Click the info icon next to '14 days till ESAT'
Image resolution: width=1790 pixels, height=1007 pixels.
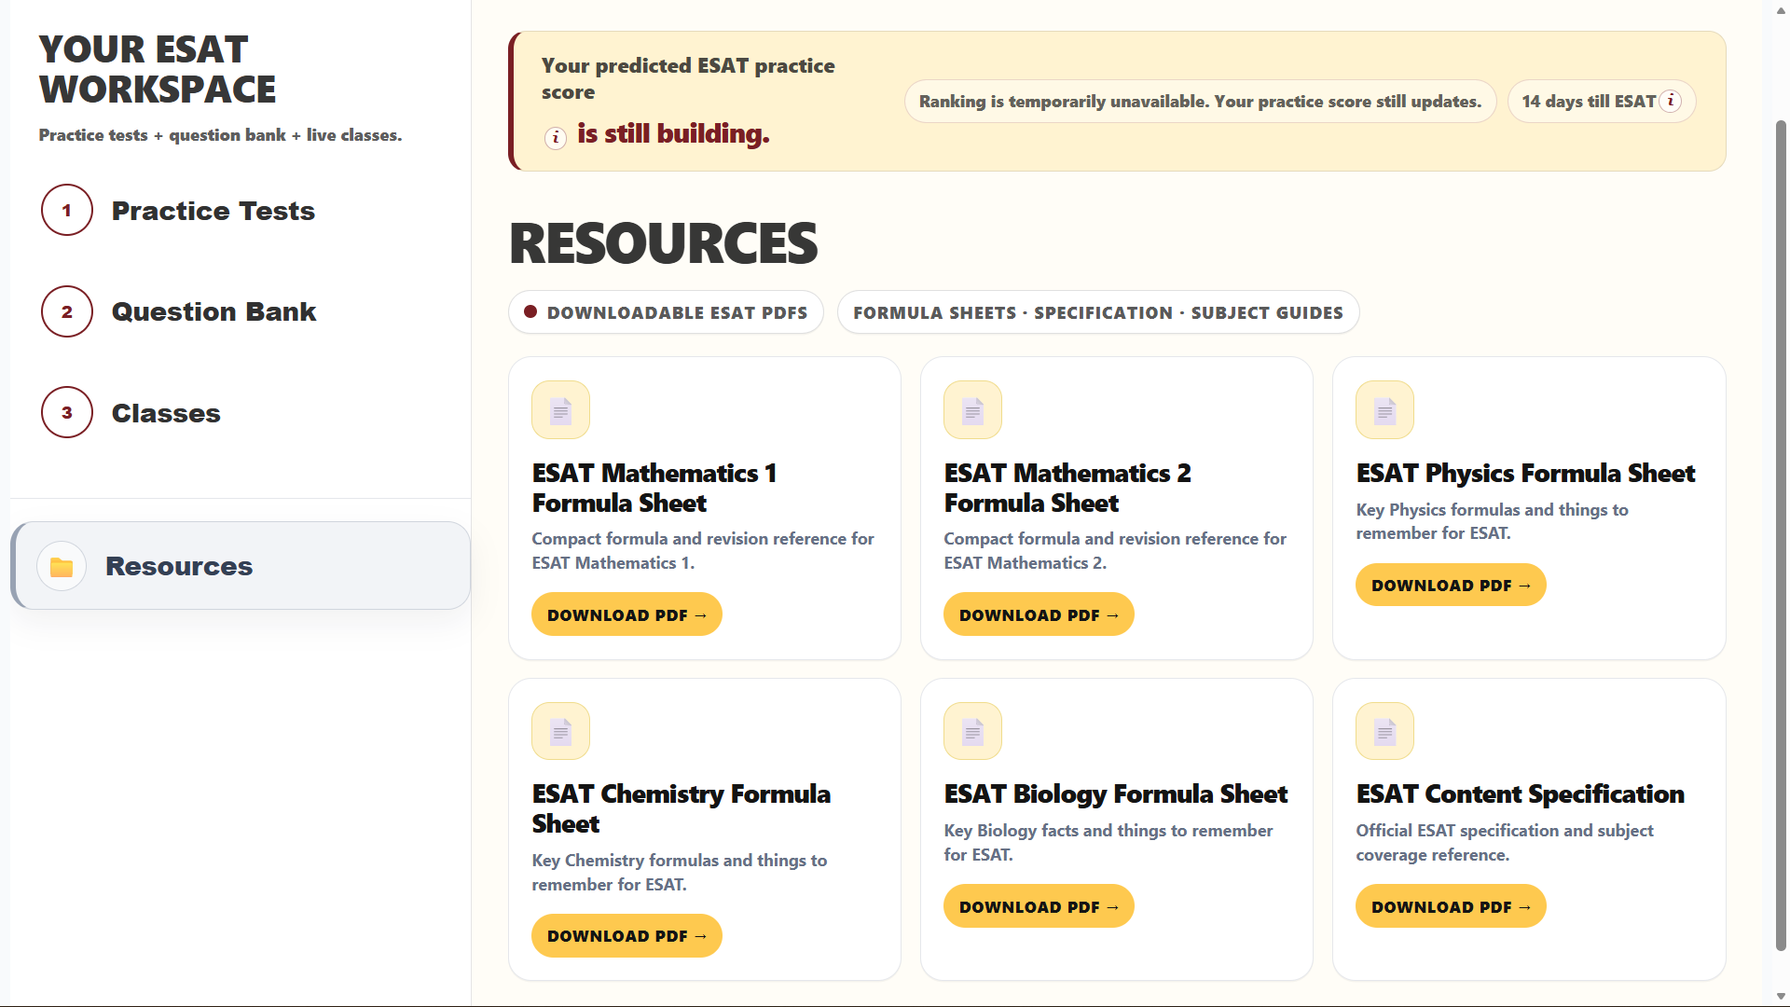[x=1671, y=101]
